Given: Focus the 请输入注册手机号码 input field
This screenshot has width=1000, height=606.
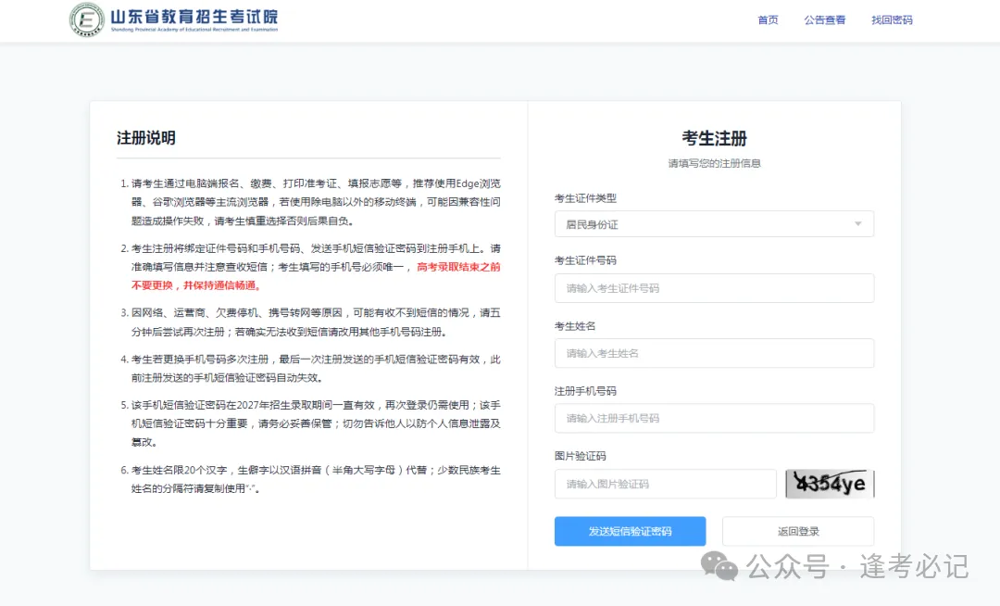Looking at the screenshot, I should tap(714, 419).
